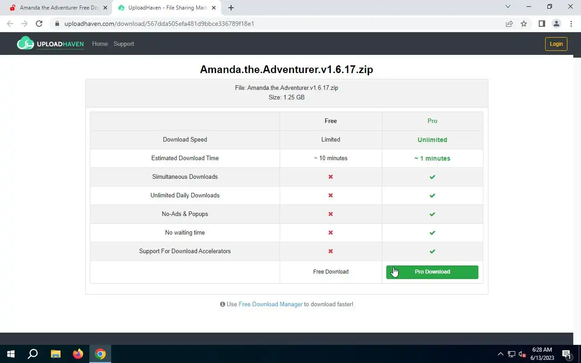Open the share this page icon
581x363 pixels.
[509, 24]
